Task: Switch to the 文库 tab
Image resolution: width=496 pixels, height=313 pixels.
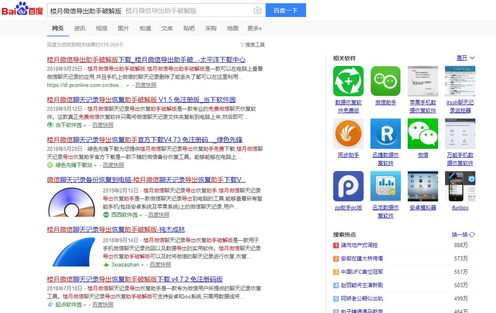Action: 167,28
